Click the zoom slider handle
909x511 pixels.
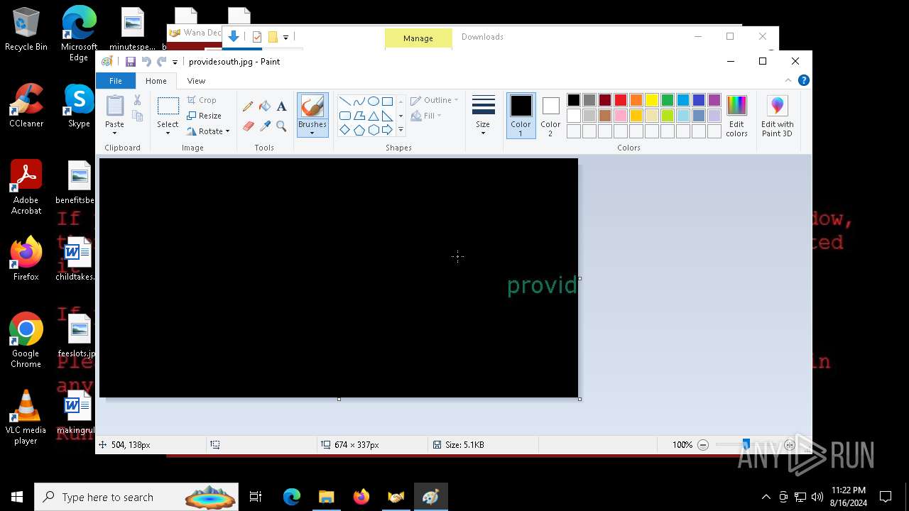click(746, 445)
